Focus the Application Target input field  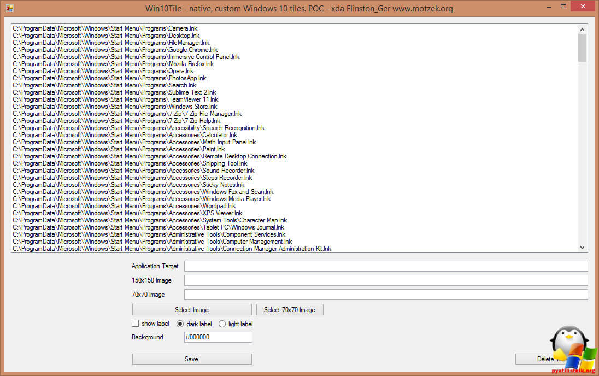(386, 266)
